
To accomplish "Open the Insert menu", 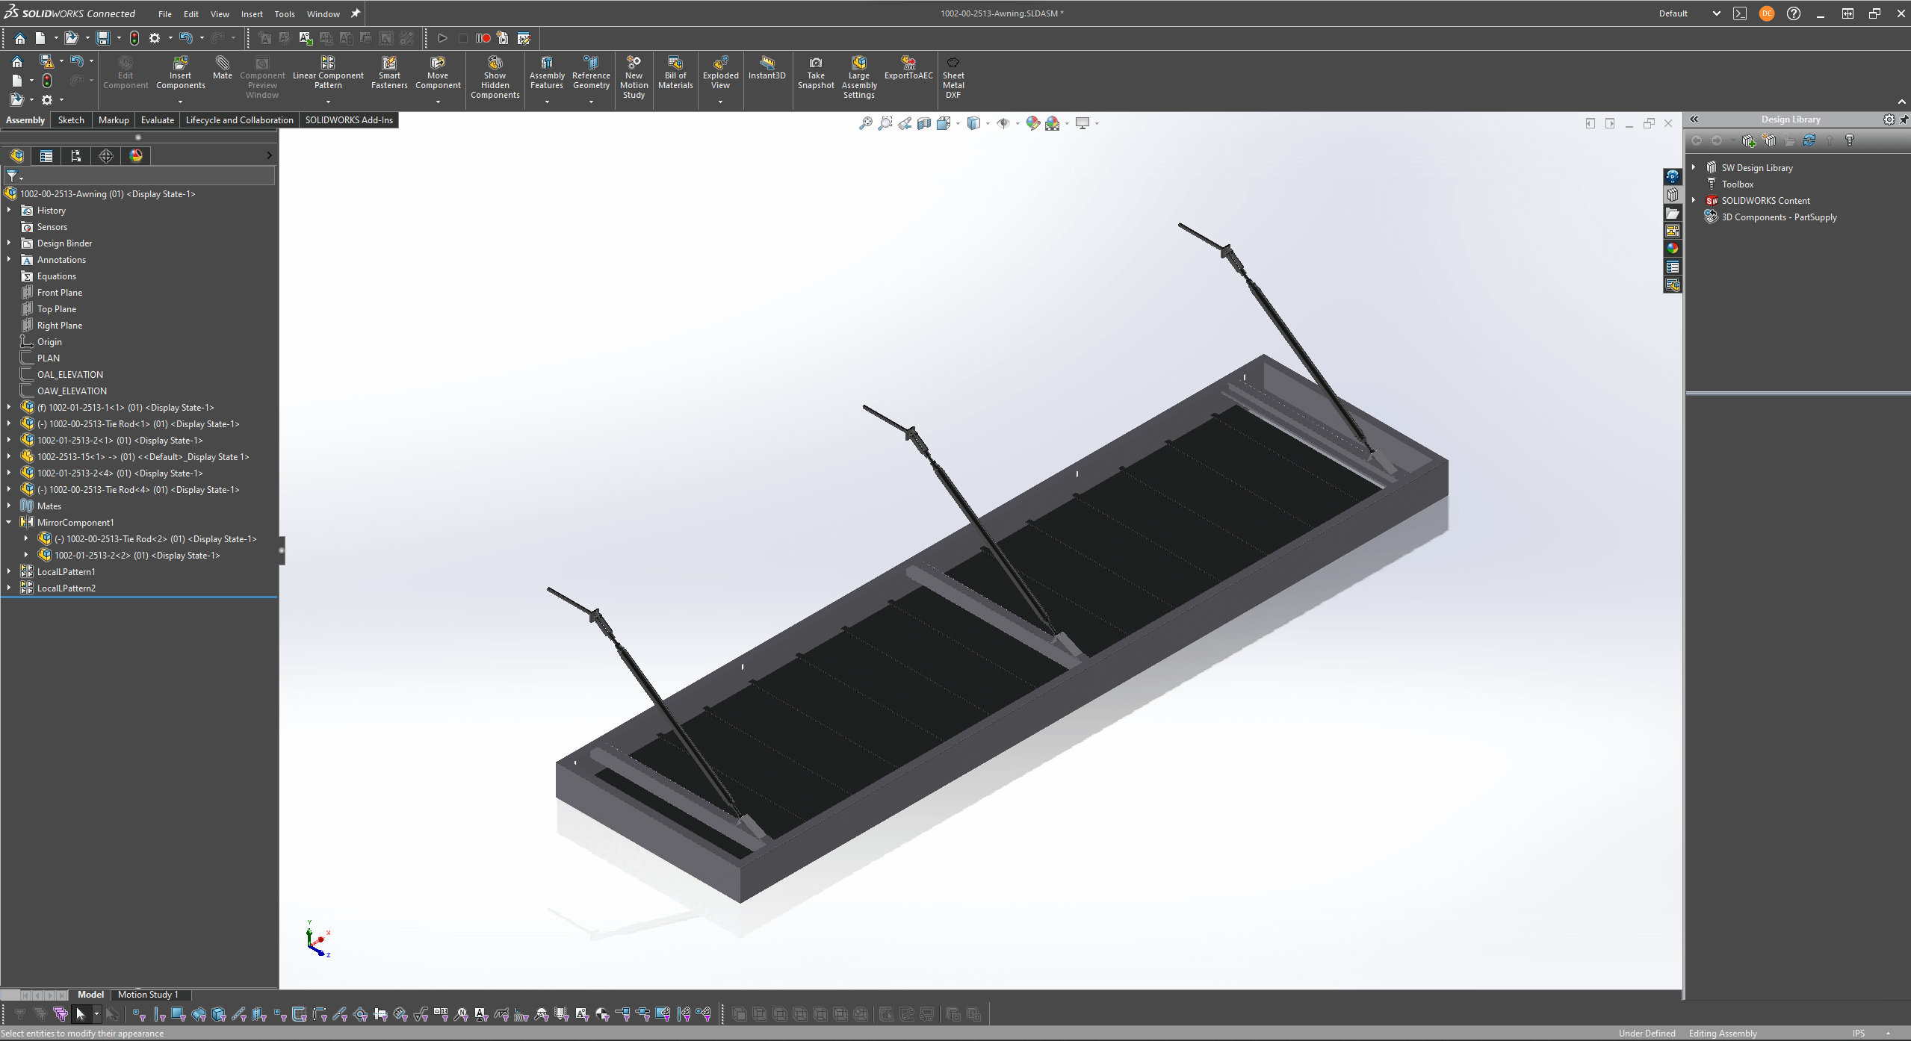I will [251, 14].
